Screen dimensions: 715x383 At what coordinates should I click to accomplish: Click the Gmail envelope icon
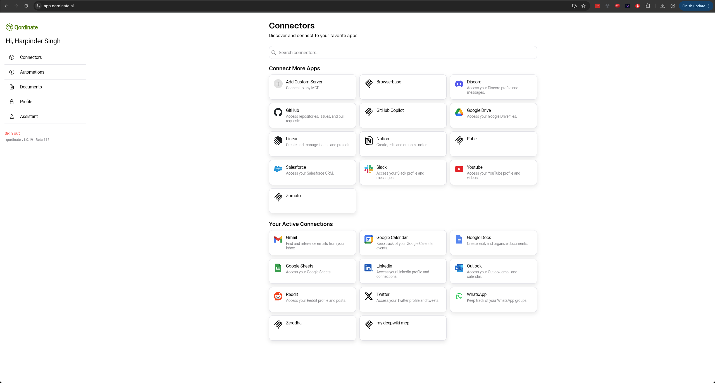click(278, 239)
